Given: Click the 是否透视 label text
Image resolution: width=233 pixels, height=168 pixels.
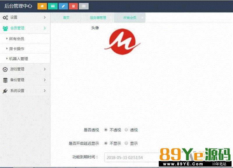Looking at the screenshot, I should [91, 130].
